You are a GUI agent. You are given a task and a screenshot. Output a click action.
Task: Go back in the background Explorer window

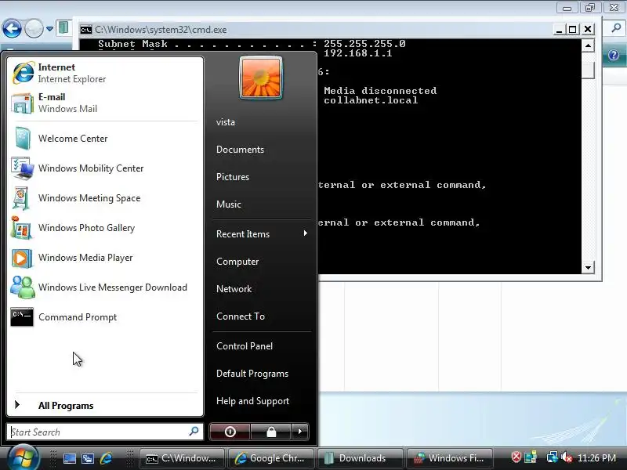point(12,29)
